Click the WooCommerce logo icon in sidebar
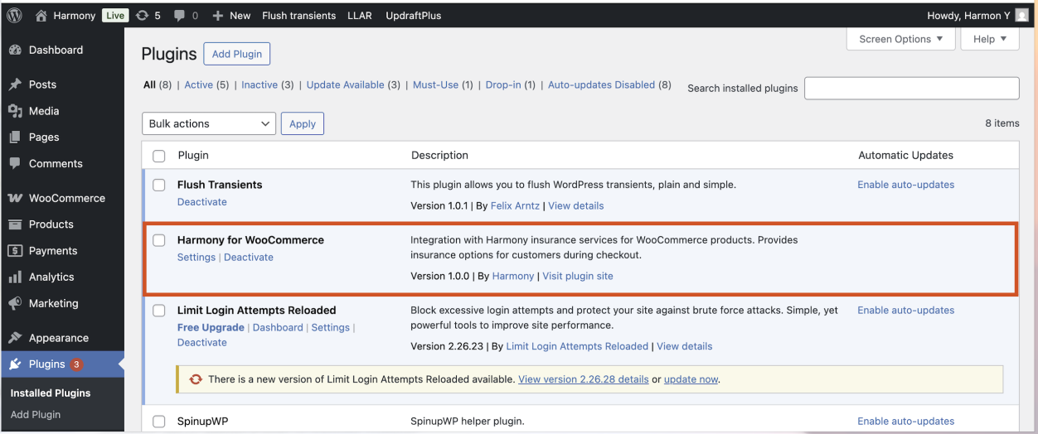The width and height of the screenshot is (1038, 434). click(x=15, y=198)
